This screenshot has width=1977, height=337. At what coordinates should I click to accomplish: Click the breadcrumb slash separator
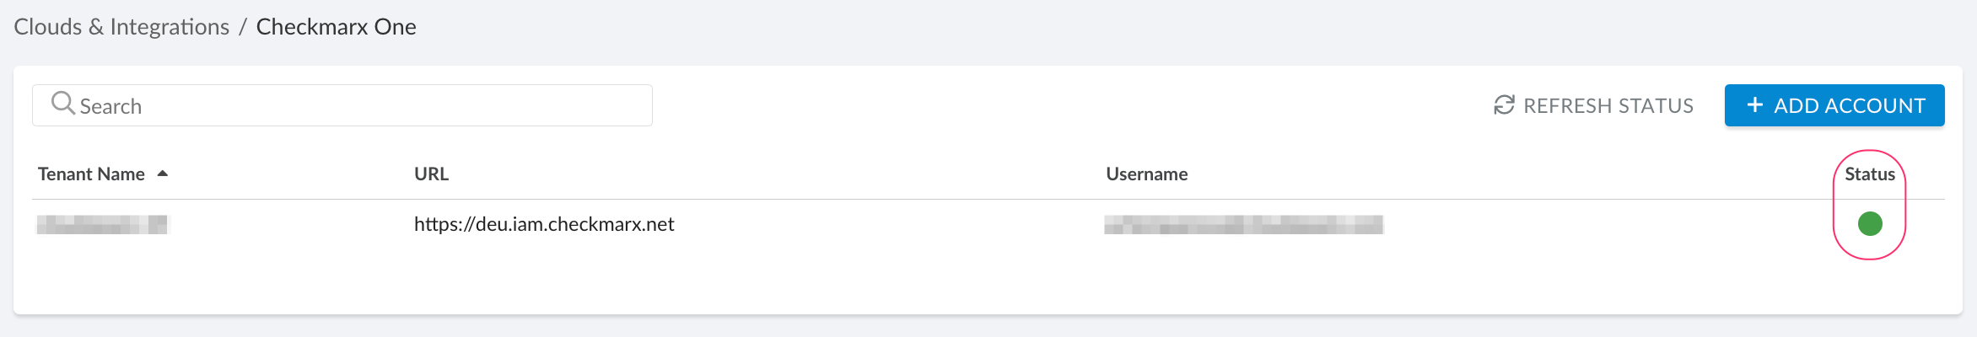click(x=242, y=27)
